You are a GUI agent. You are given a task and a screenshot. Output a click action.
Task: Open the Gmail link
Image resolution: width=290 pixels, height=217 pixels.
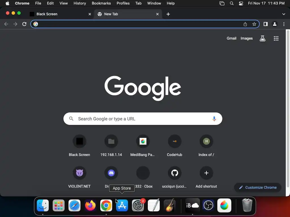pos(232,38)
